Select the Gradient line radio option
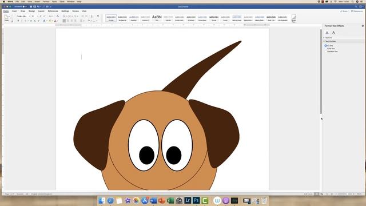The image size is (366, 206). [325, 51]
